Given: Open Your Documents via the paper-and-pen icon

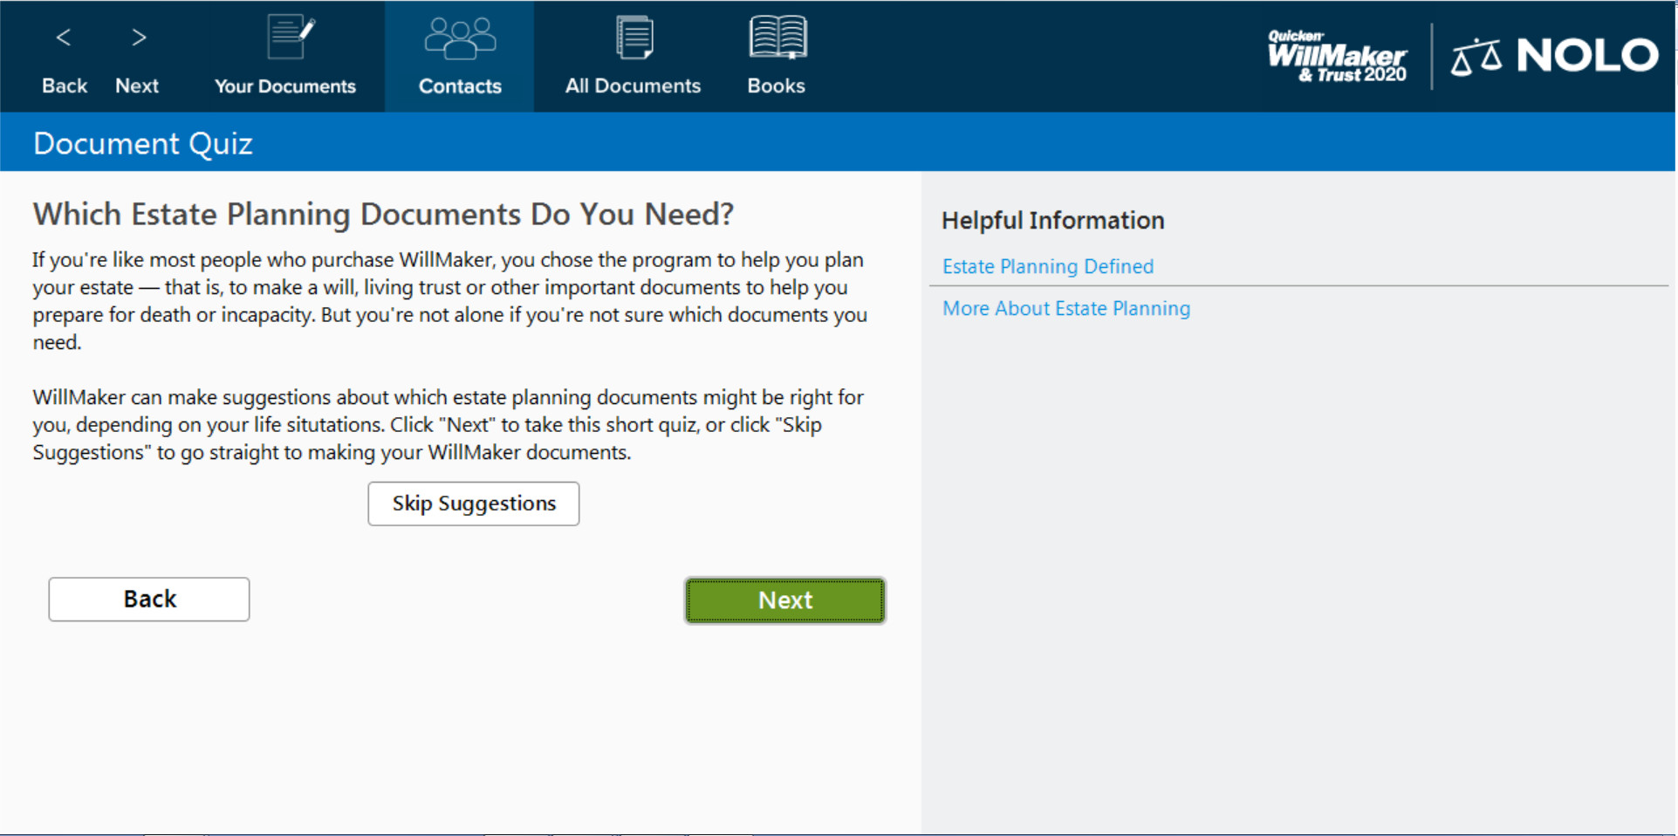Looking at the screenshot, I should pyautogui.click(x=289, y=37).
